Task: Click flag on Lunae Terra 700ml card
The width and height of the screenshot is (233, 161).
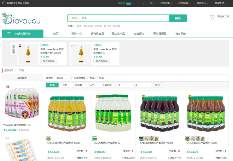Action: (20, 46)
